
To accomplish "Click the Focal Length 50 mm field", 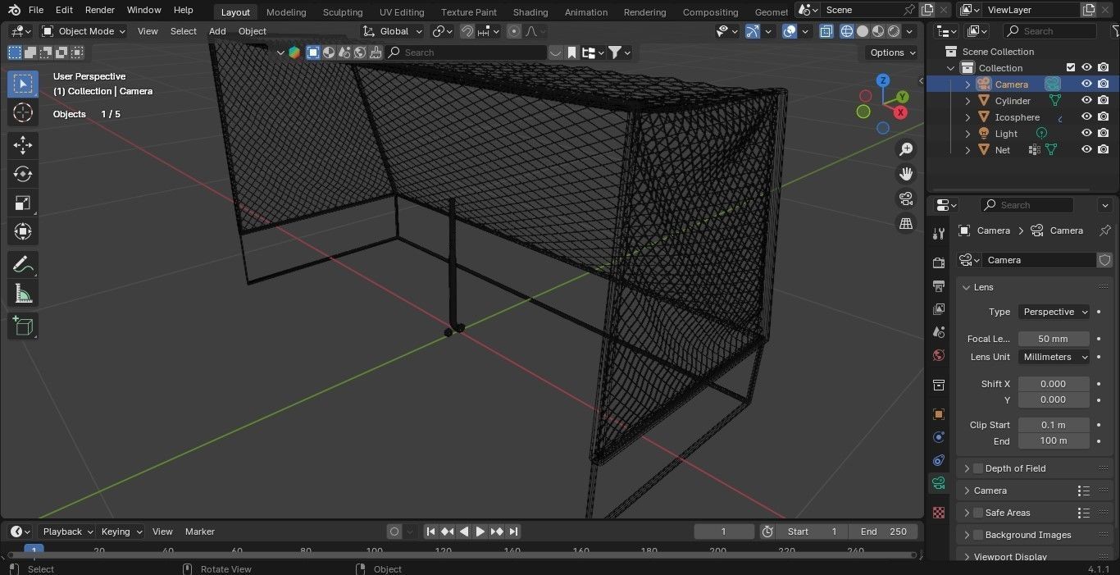I will [x=1054, y=339].
